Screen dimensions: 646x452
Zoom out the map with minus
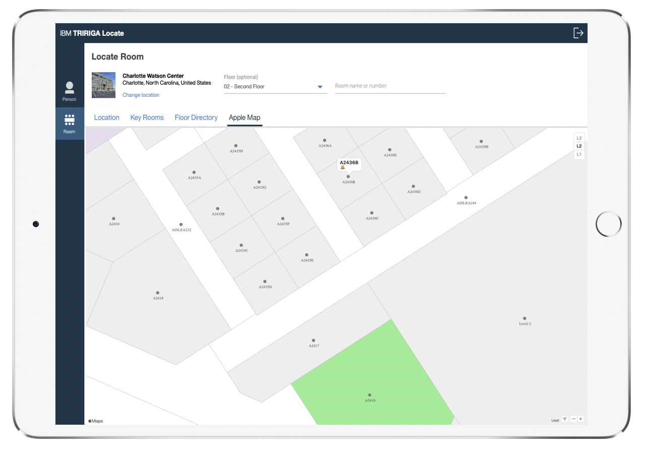tap(573, 419)
